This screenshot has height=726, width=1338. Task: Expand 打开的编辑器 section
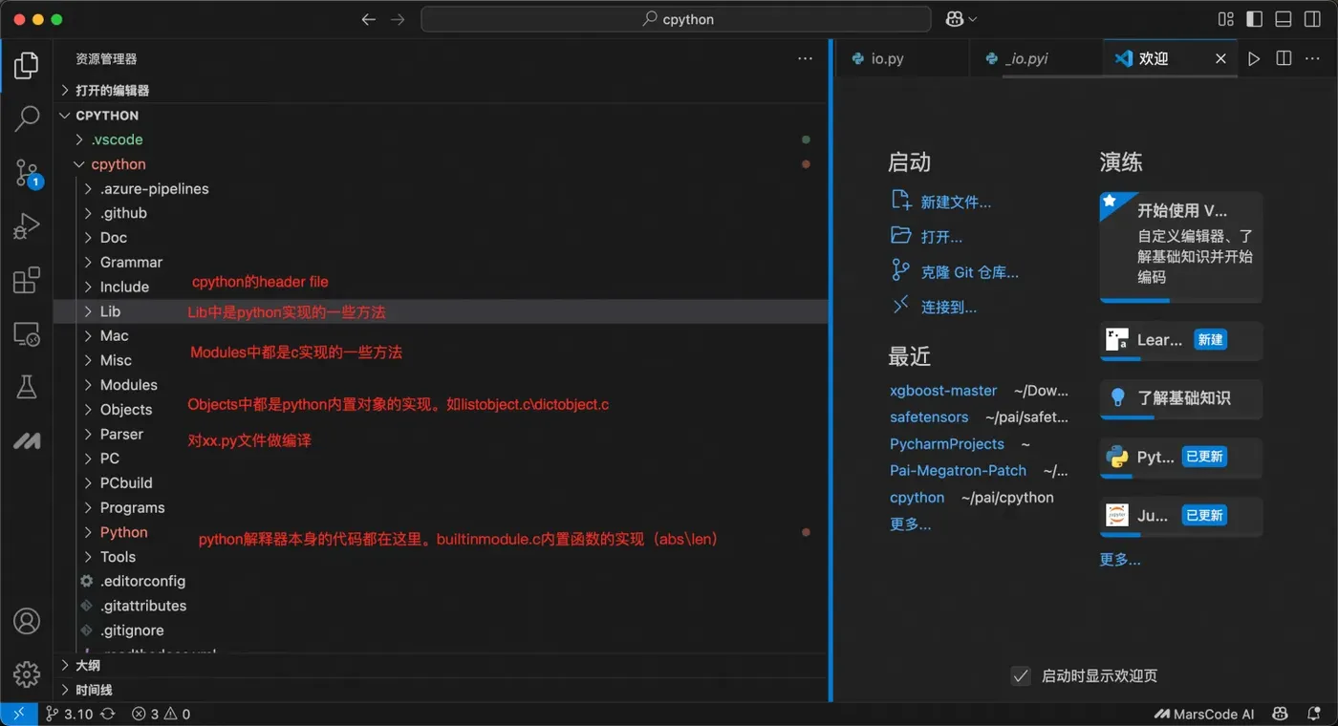tap(441, 90)
